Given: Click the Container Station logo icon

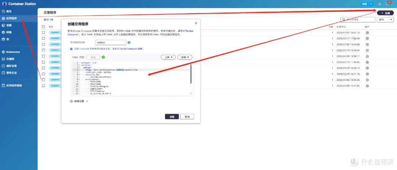Looking at the screenshot, I should (4, 4).
